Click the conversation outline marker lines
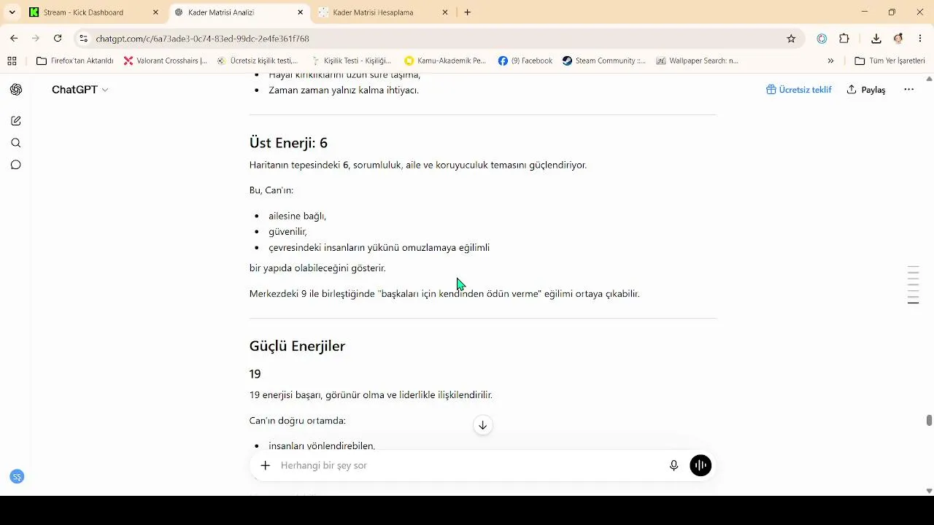The width and height of the screenshot is (934, 525). (913, 285)
